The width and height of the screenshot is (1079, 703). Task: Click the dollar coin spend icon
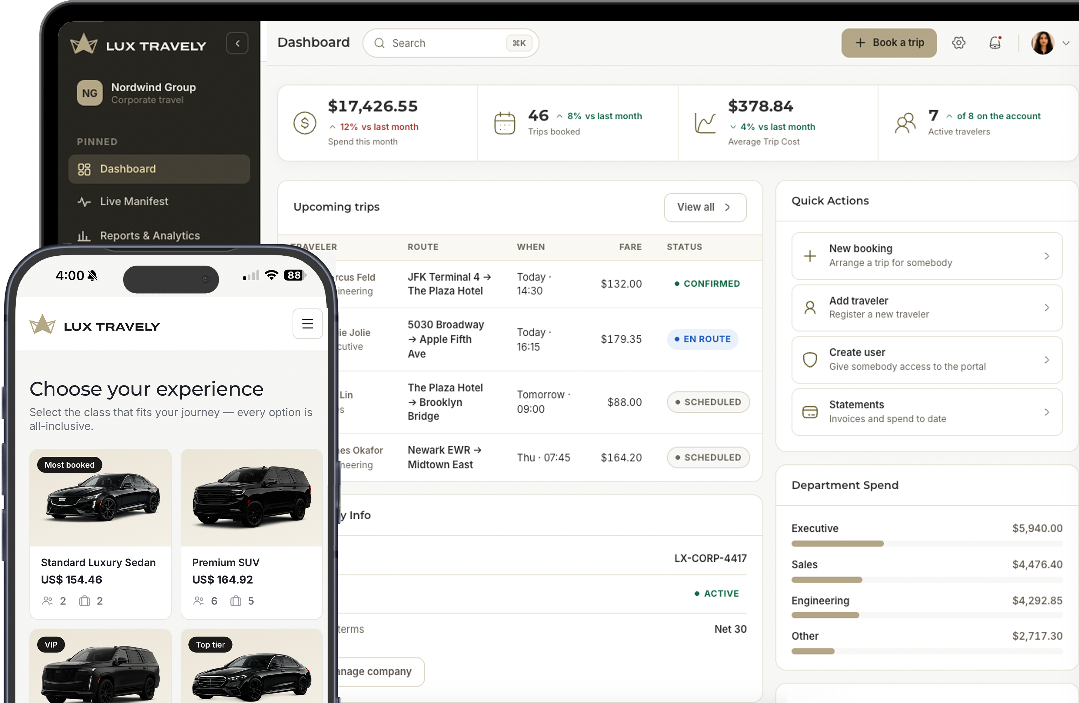(x=305, y=123)
